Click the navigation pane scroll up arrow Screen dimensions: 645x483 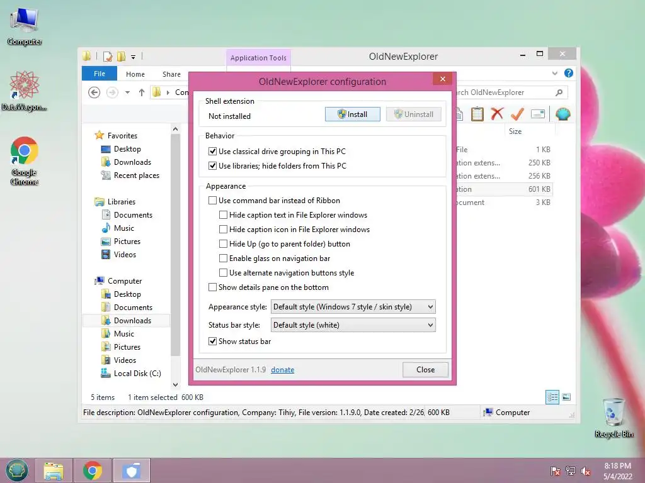tap(175, 129)
